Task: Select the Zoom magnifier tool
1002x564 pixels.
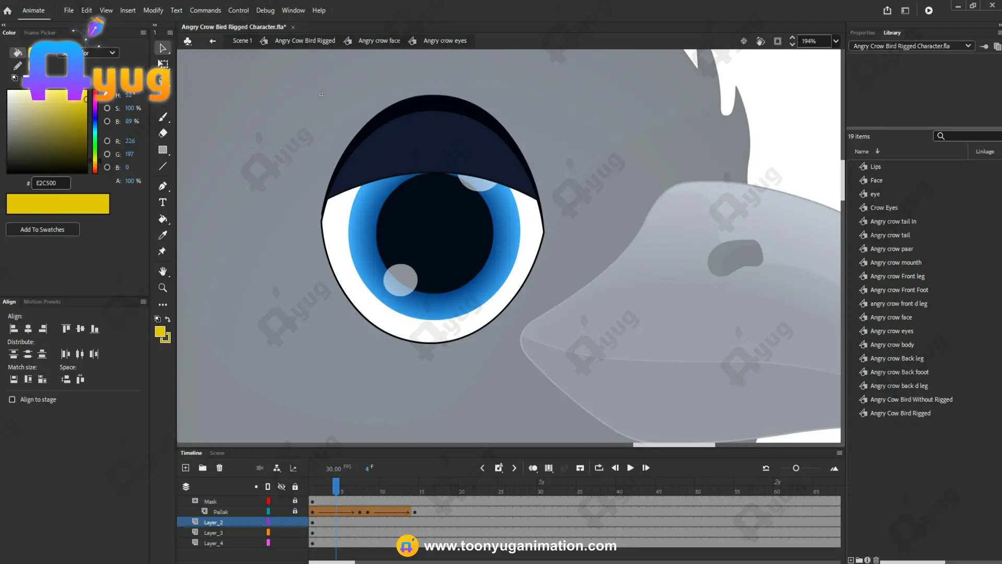Action: click(163, 288)
